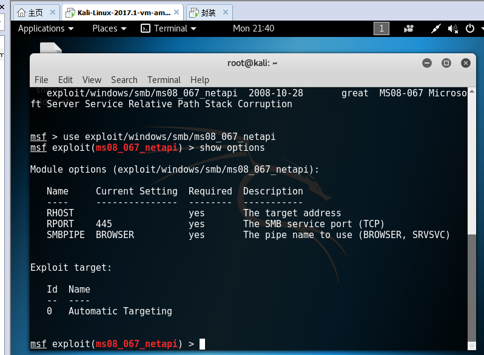Click the terminal scrollbar up arrow

pyautogui.click(x=472, y=91)
